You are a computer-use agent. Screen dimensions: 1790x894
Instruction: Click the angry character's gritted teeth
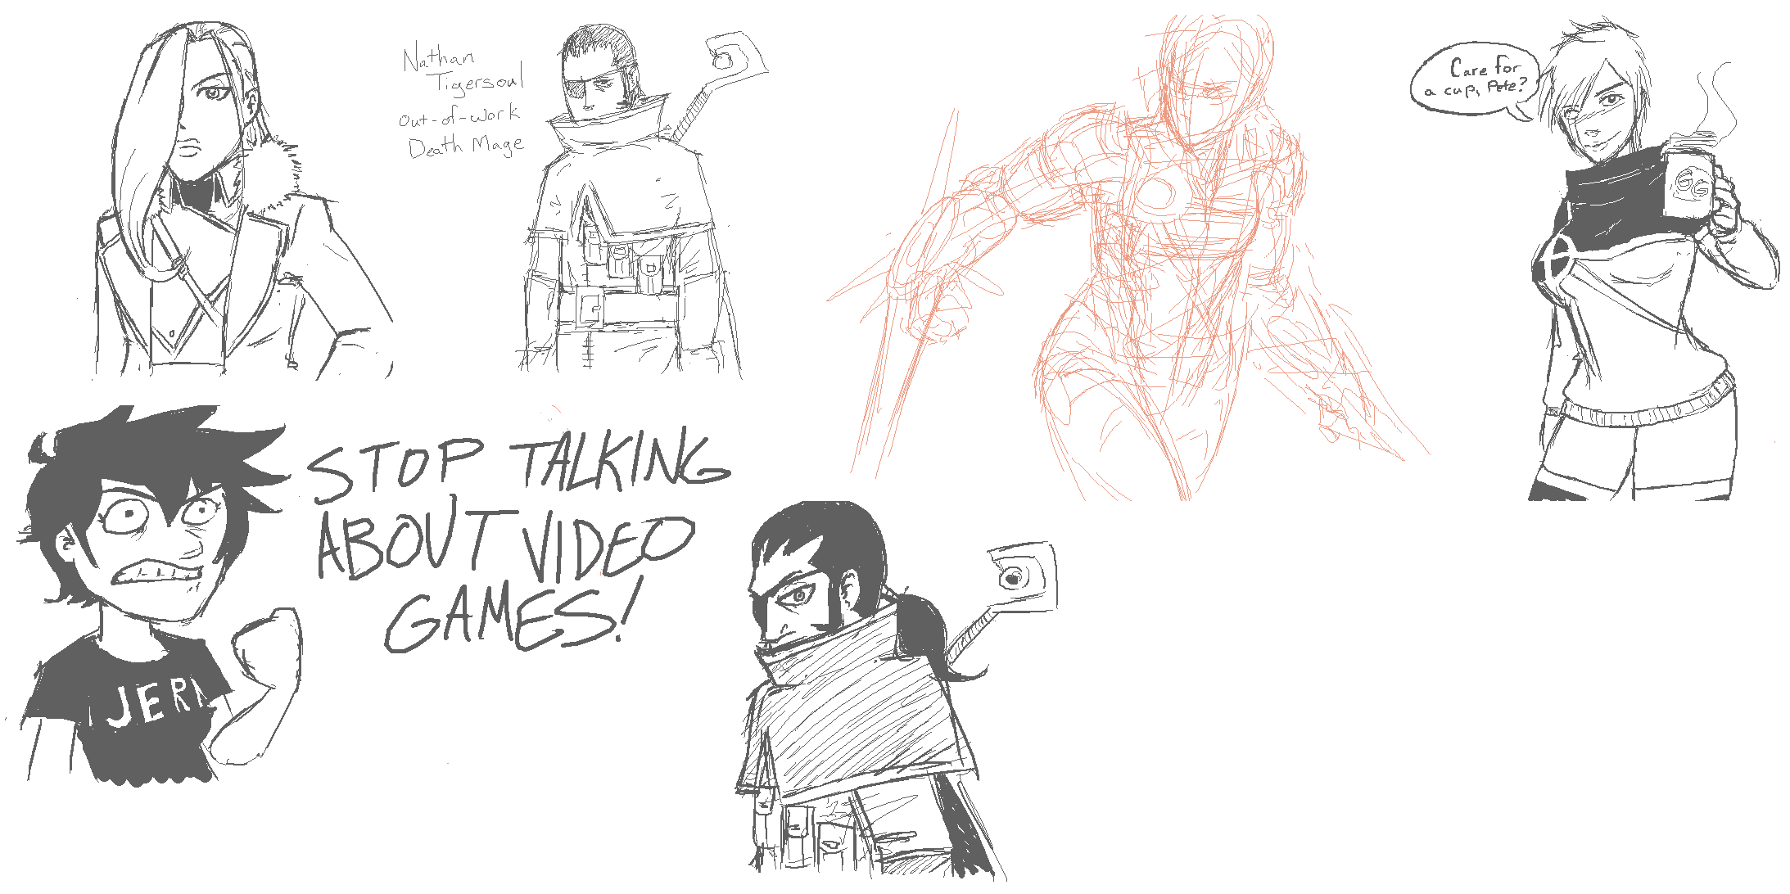tap(157, 571)
